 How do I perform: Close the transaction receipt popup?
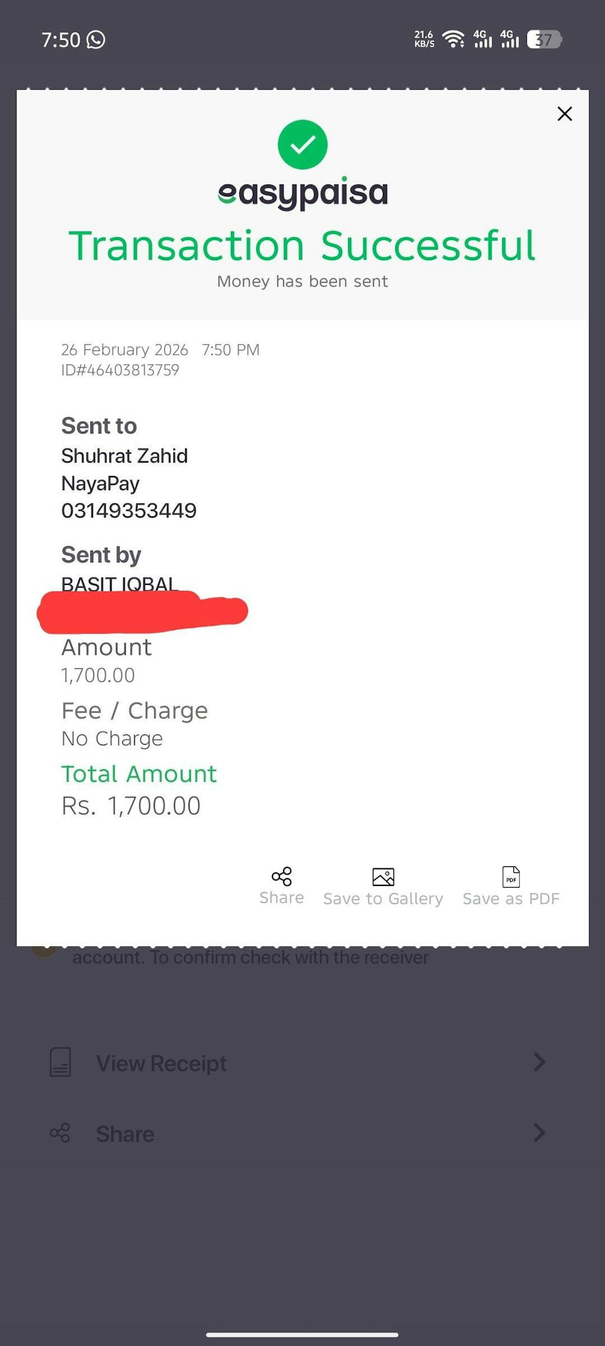pos(565,114)
